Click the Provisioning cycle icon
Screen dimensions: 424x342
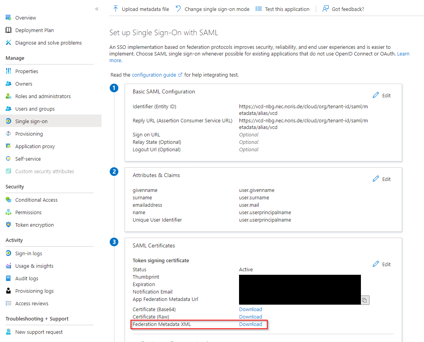(8, 134)
